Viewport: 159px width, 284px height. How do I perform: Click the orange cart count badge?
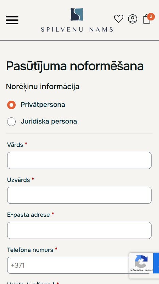click(x=151, y=17)
